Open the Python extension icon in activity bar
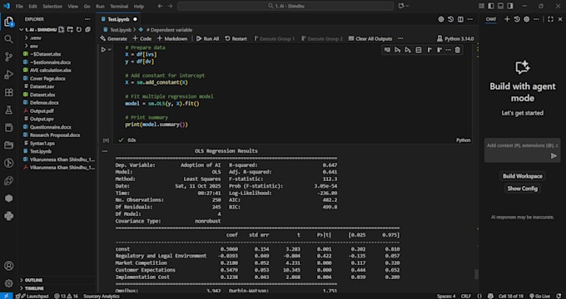This screenshot has height=299, width=566. click(x=8, y=216)
